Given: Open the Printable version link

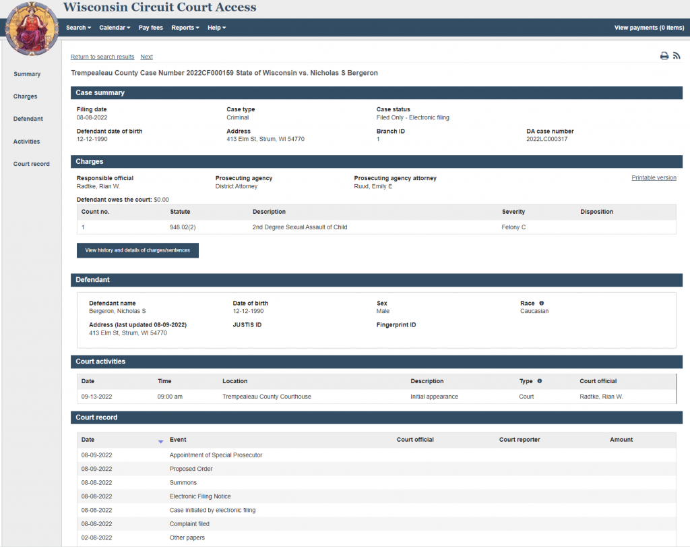Looking at the screenshot, I should point(654,178).
